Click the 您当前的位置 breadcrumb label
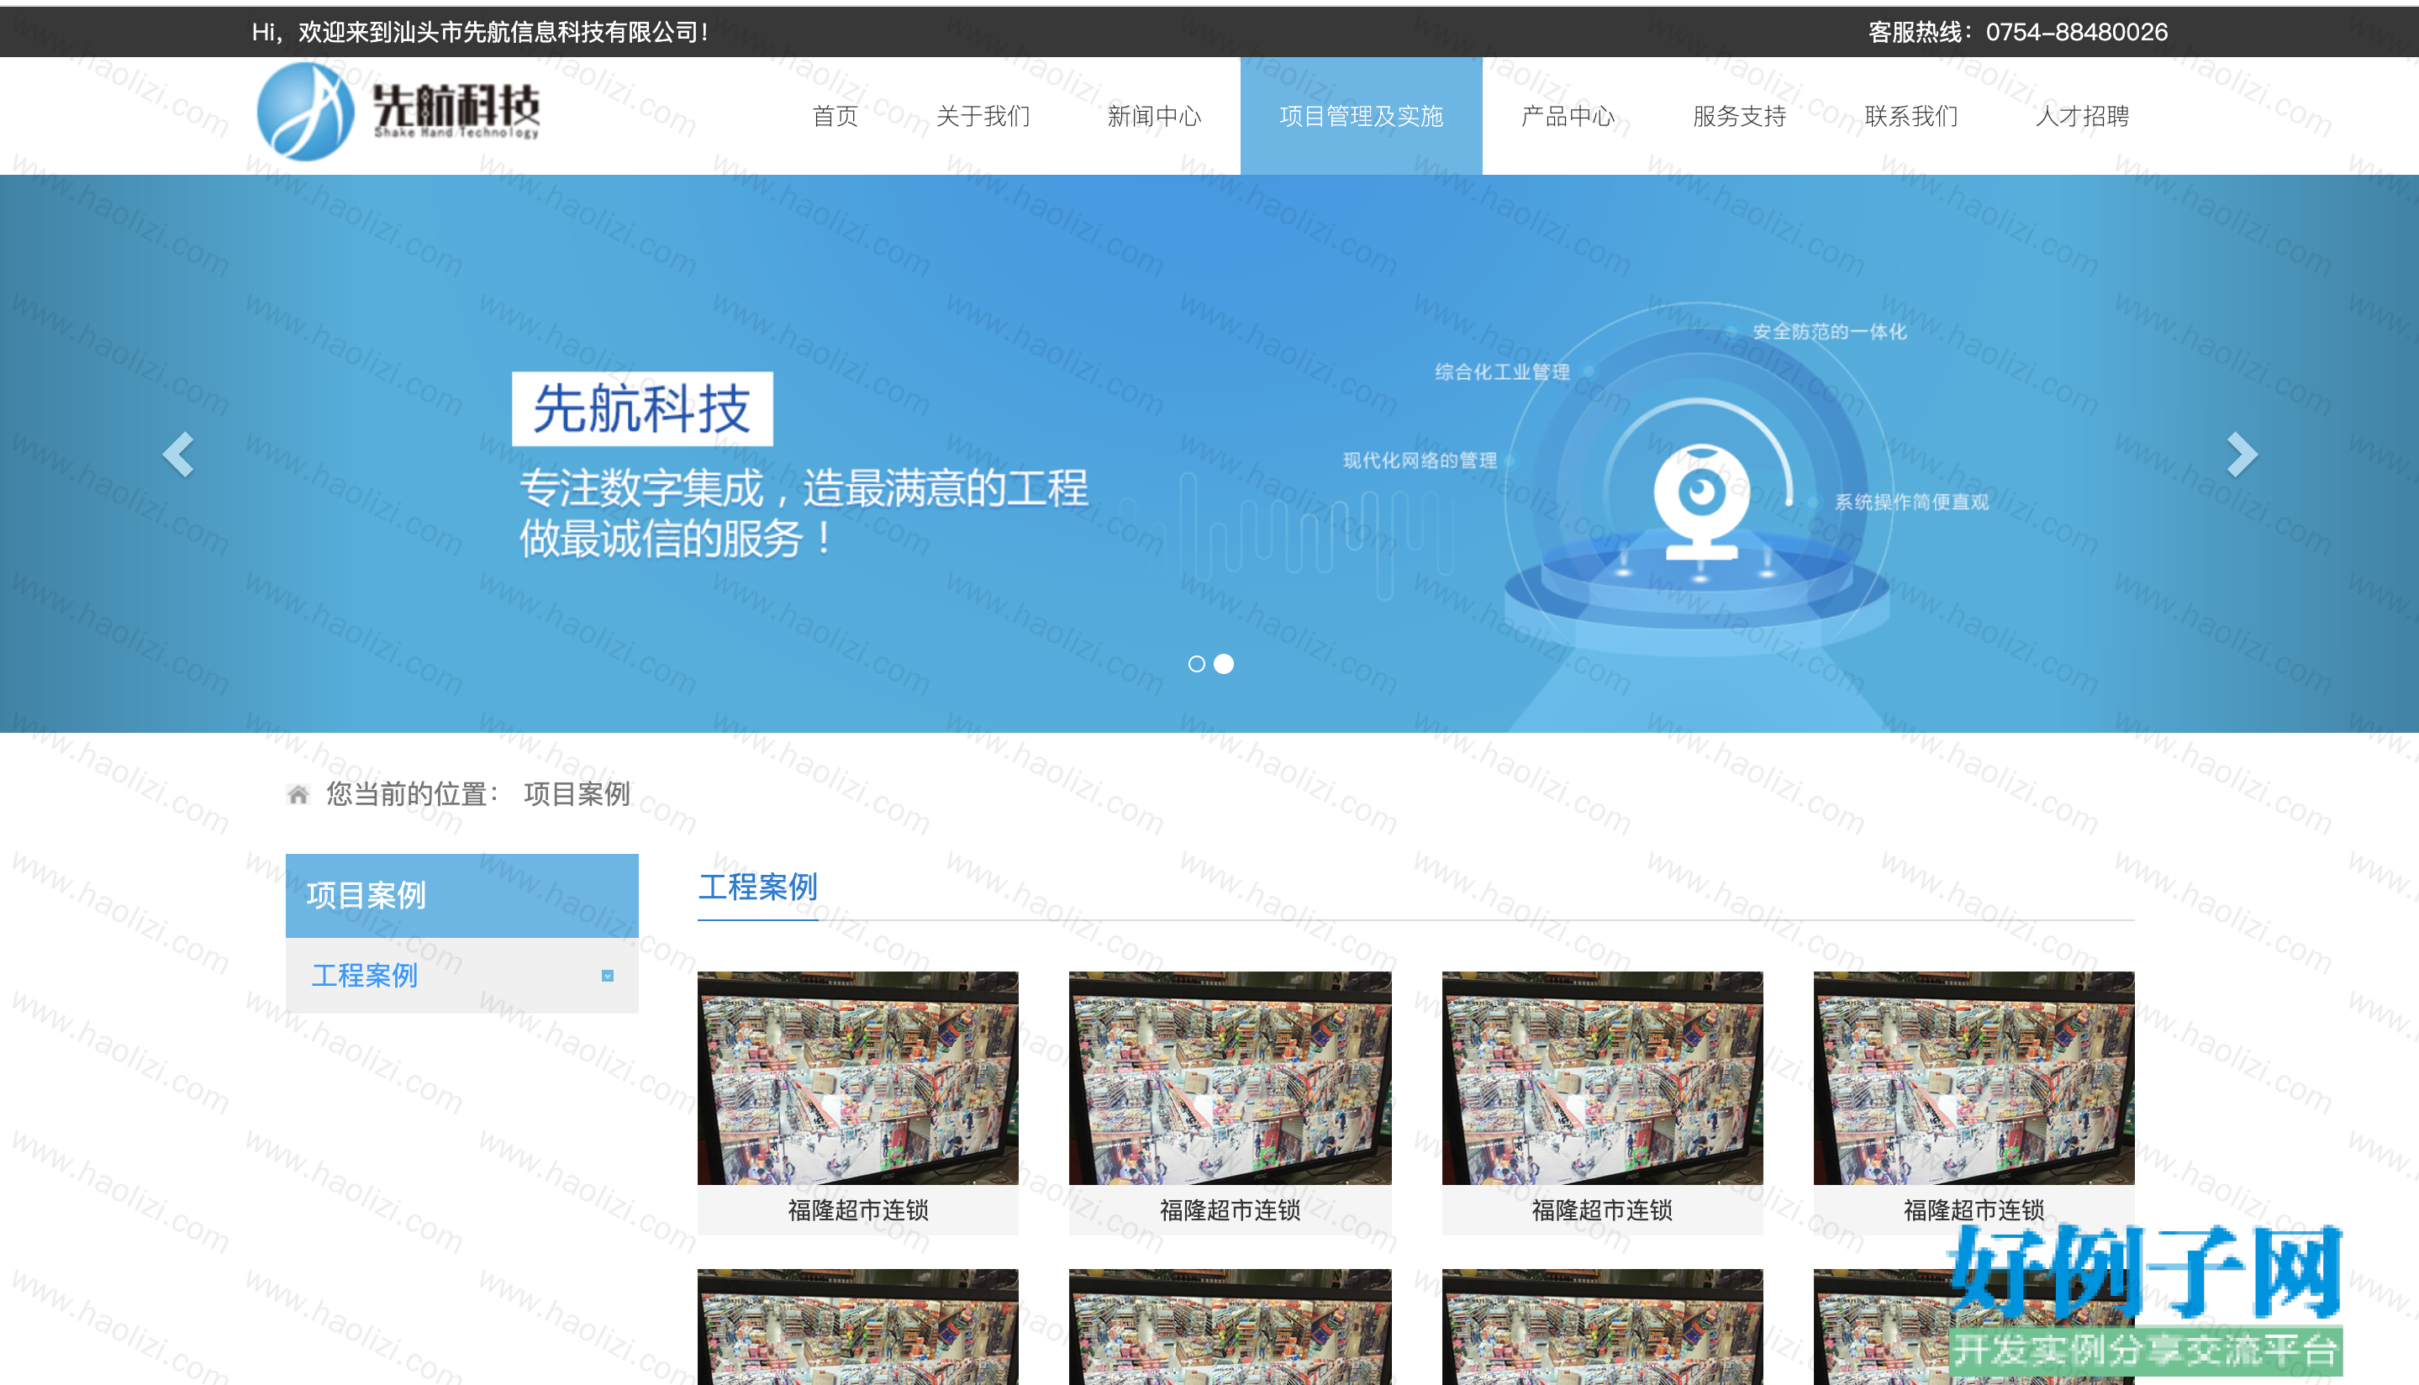Viewport: 2419px width, 1385px height. (x=413, y=794)
